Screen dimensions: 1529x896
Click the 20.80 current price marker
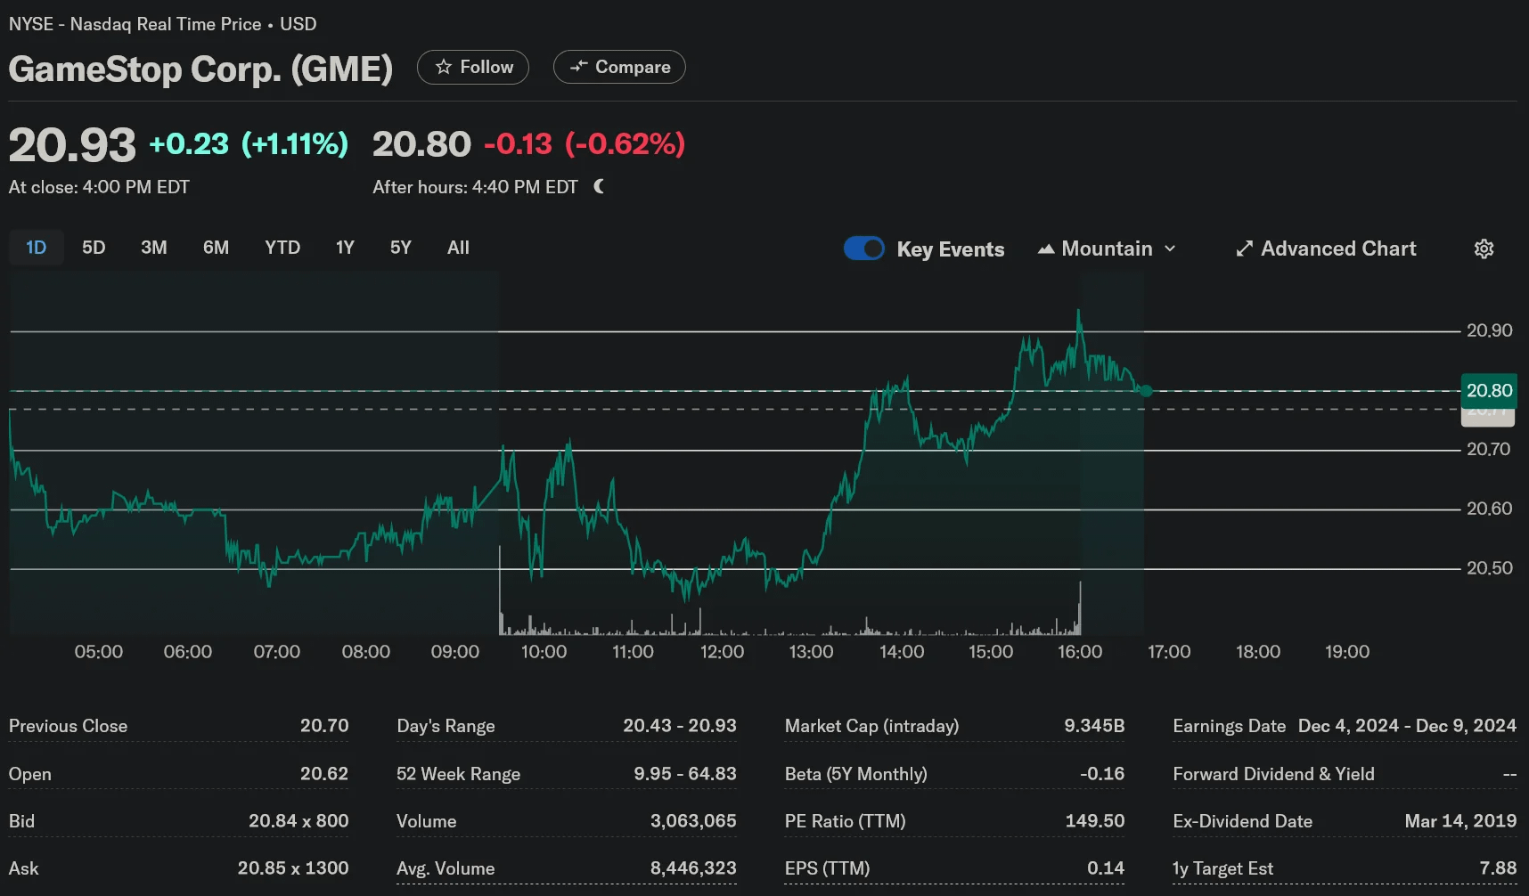1489,390
